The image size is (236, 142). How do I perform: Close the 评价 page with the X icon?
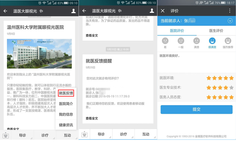tap(163, 11)
